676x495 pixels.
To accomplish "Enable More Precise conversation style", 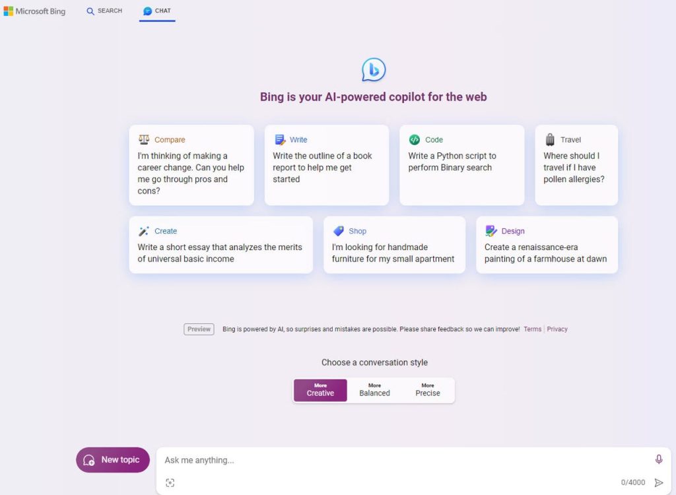I will [x=428, y=390].
